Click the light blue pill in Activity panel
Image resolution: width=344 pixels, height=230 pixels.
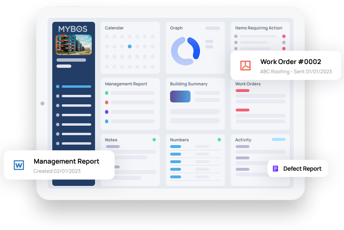coord(278,139)
